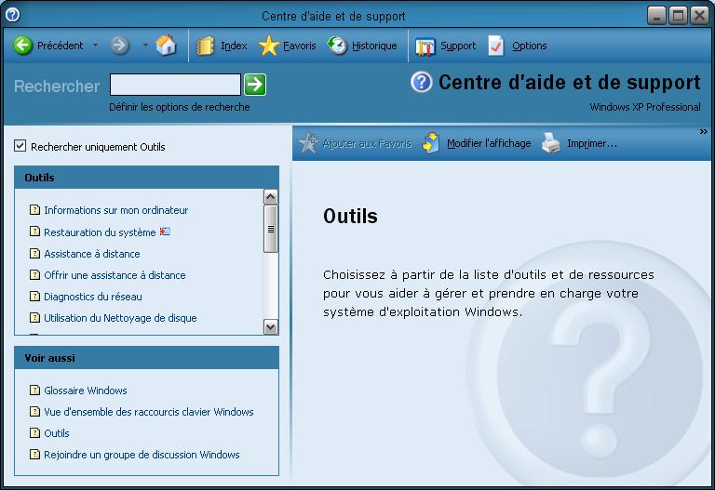
Task: Go back with the Précédent arrow
Action: tap(23, 46)
